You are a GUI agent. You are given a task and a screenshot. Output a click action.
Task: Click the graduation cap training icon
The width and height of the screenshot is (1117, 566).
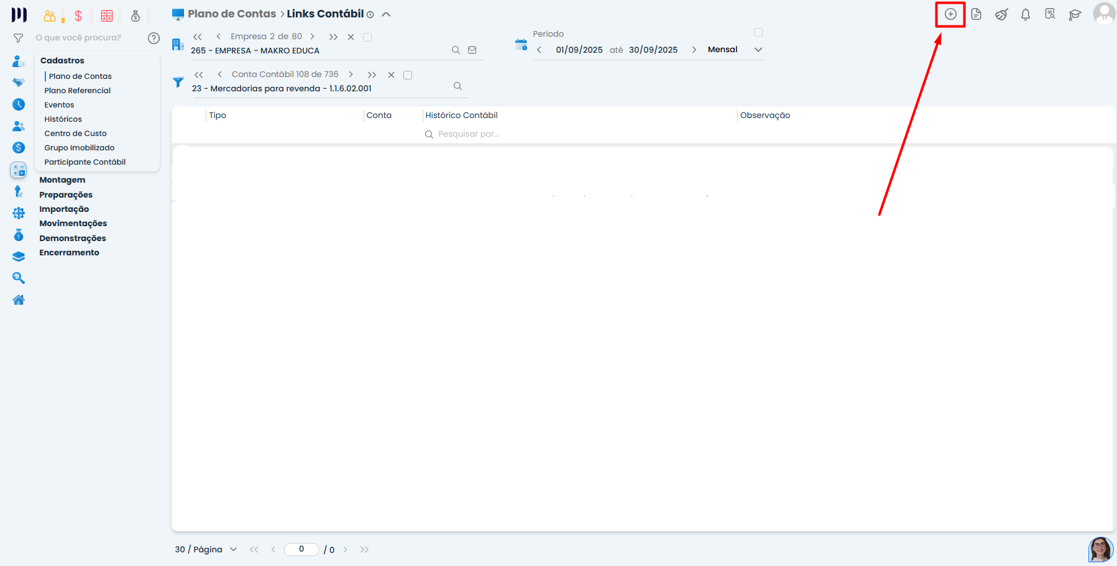point(1075,14)
